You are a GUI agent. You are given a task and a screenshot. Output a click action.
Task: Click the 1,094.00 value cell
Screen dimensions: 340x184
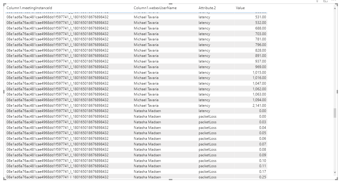259,100
